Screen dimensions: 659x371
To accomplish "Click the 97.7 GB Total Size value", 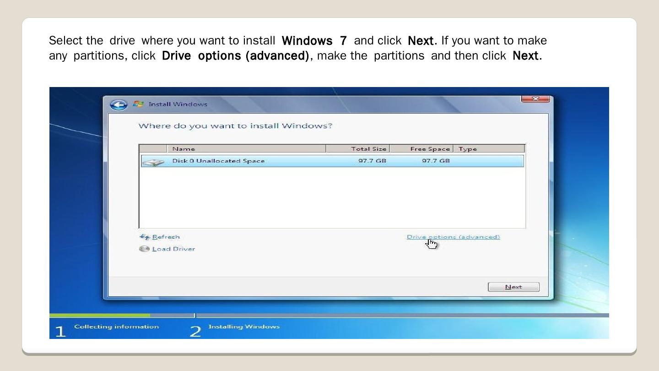I will [x=372, y=161].
